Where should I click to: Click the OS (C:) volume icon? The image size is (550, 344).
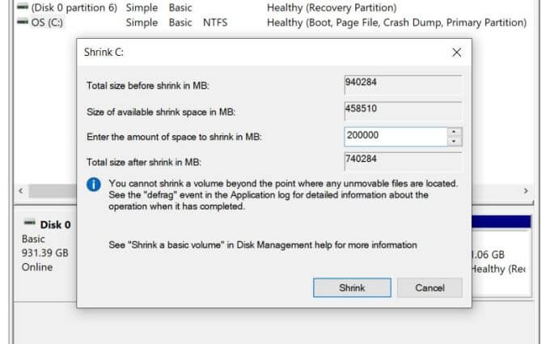(23, 22)
